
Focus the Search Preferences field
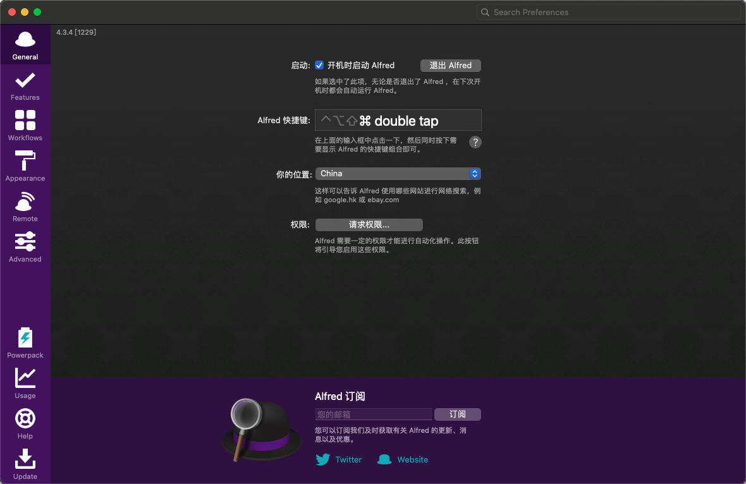tap(609, 13)
